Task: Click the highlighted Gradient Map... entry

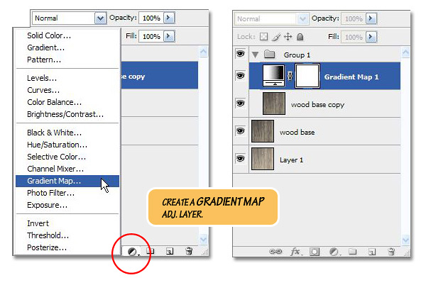Action: pyautogui.click(x=67, y=181)
